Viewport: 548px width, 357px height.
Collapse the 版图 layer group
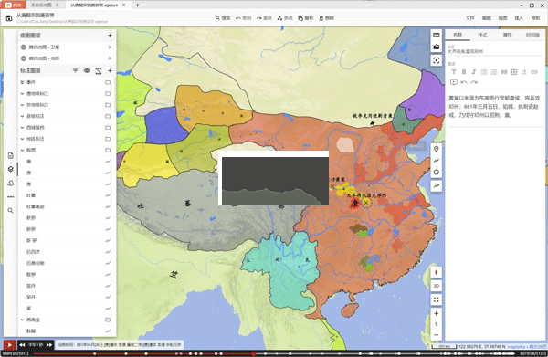click(x=22, y=150)
